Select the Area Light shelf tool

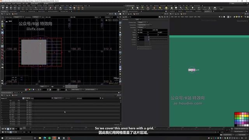coord(142,8)
